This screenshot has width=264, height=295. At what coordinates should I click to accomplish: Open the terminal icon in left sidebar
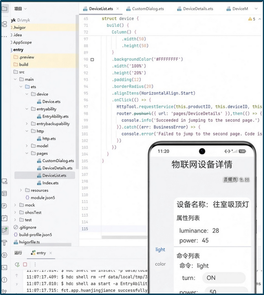(5, 267)
